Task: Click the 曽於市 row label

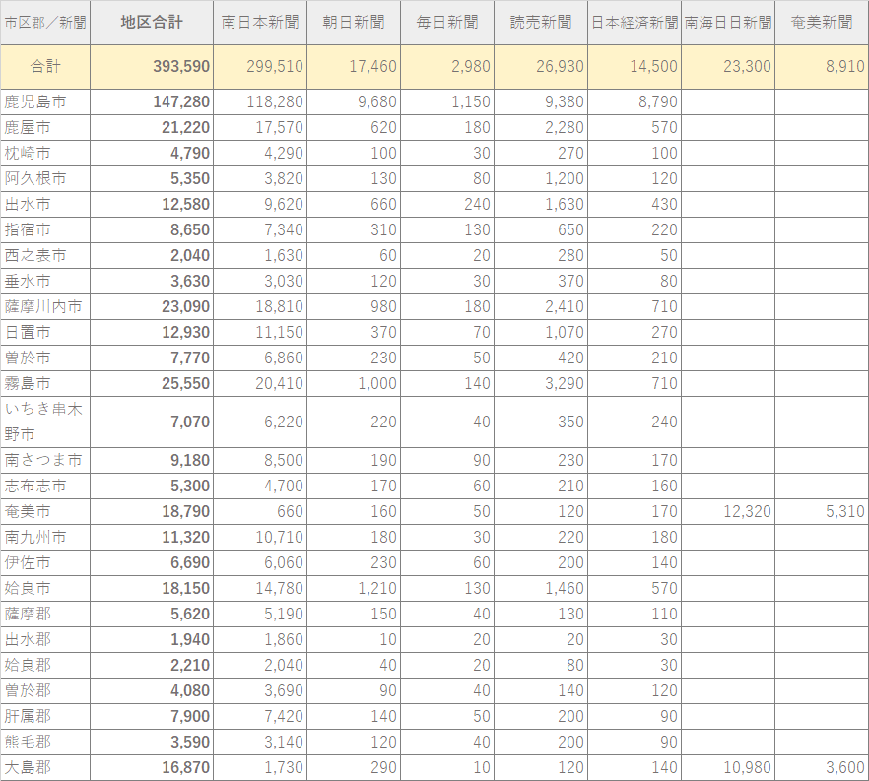Action: point(28,358)
